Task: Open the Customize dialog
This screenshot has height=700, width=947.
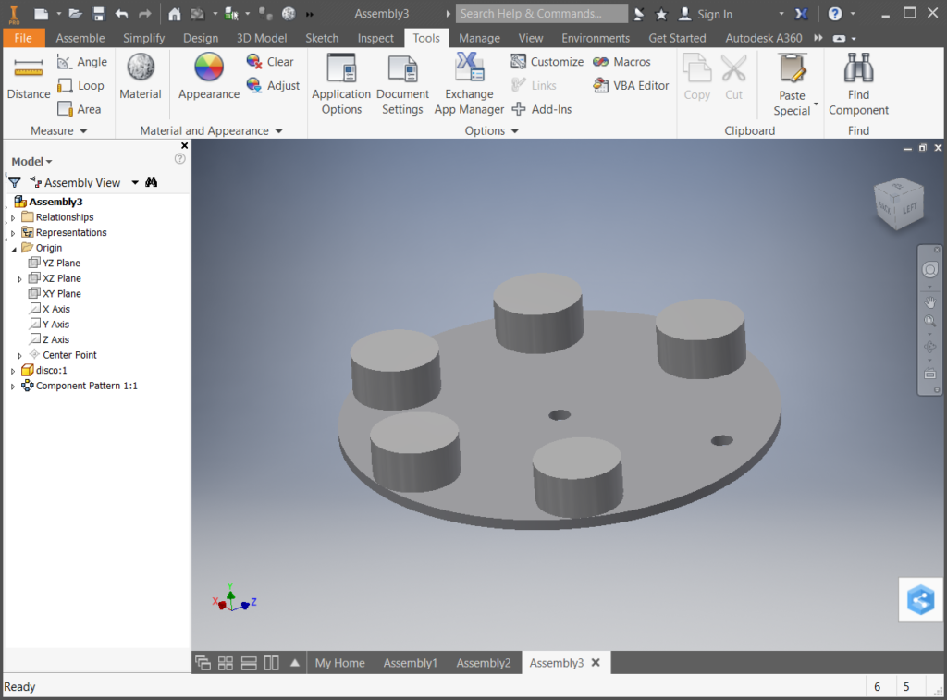Action: 547,62
